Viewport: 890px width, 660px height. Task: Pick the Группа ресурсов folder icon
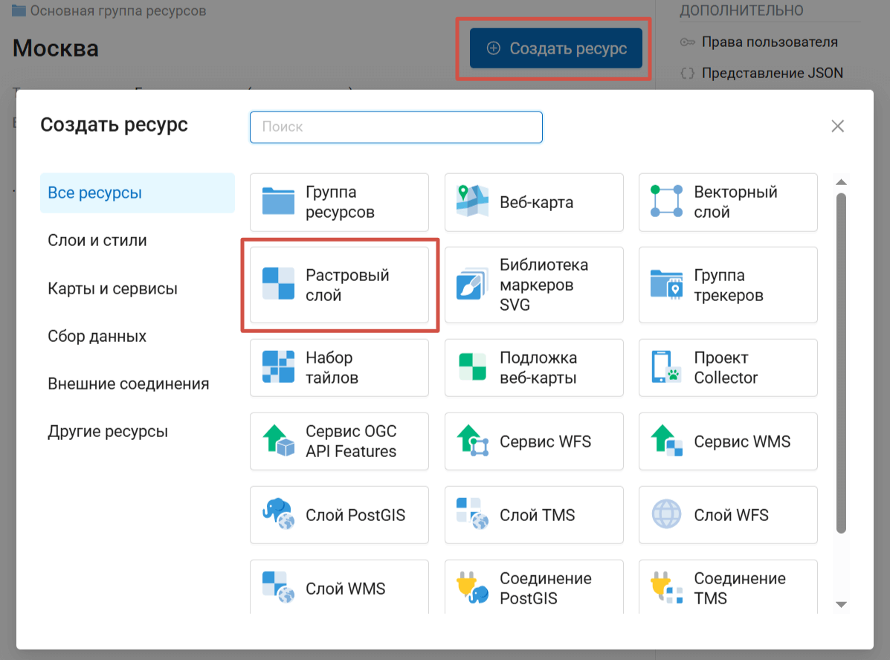279,201
